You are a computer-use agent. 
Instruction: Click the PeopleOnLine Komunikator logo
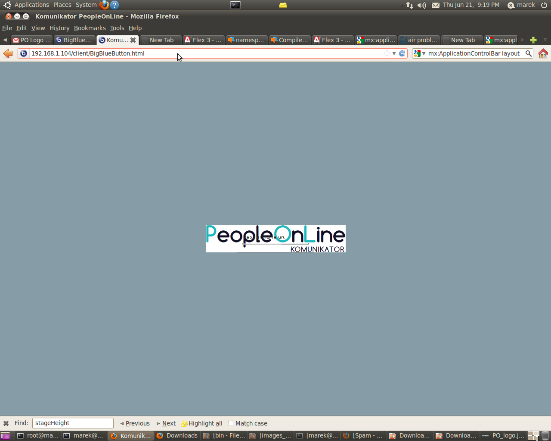(x=275, y=239)
